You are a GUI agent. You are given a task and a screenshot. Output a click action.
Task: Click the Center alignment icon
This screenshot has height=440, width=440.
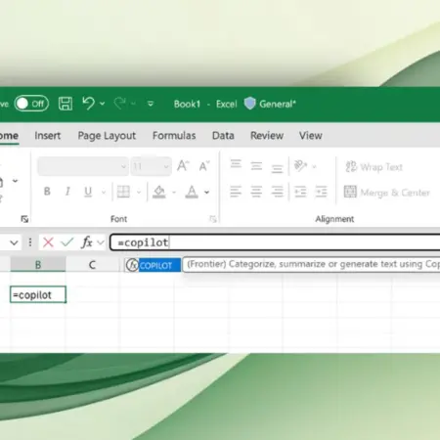point(256,192)
